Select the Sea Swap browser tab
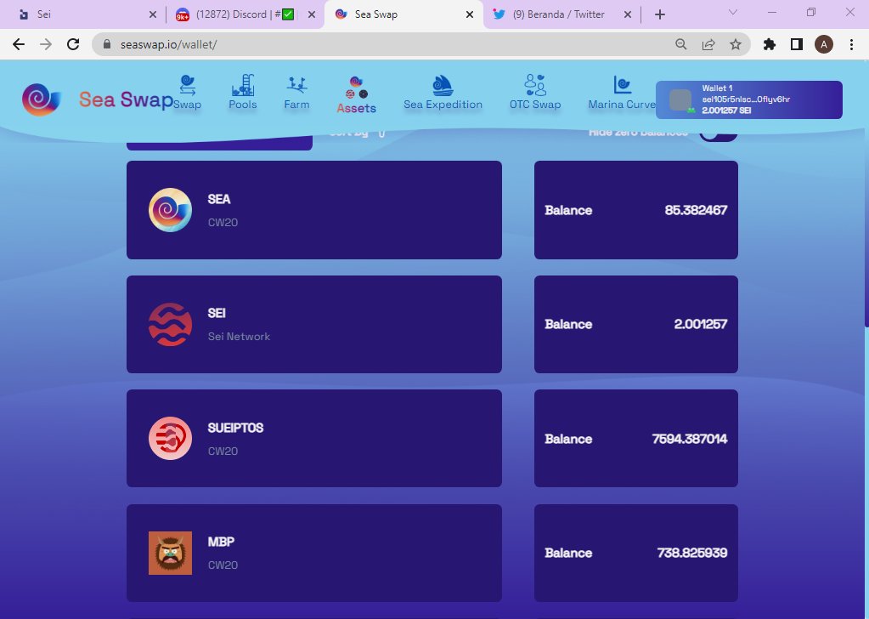 [403, 14]
